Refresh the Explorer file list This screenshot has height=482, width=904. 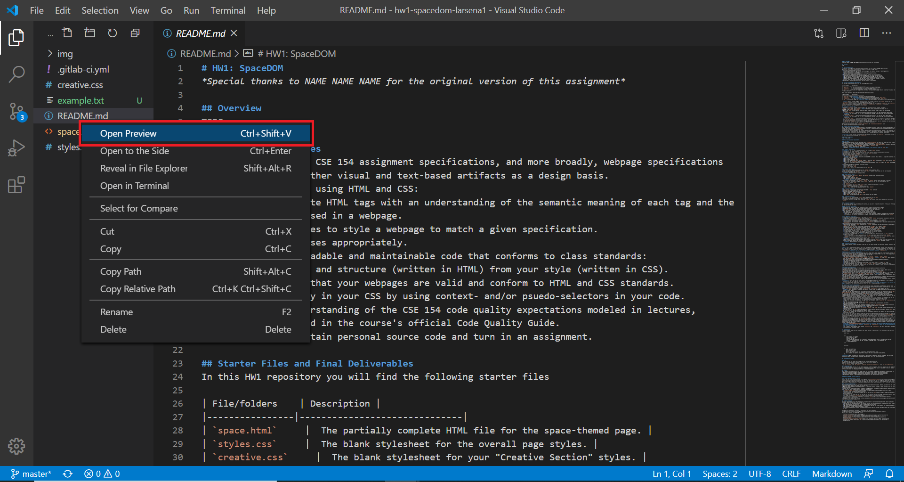(112, 33)
